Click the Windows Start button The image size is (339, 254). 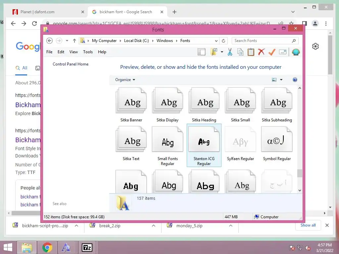[x=8, y=247]
